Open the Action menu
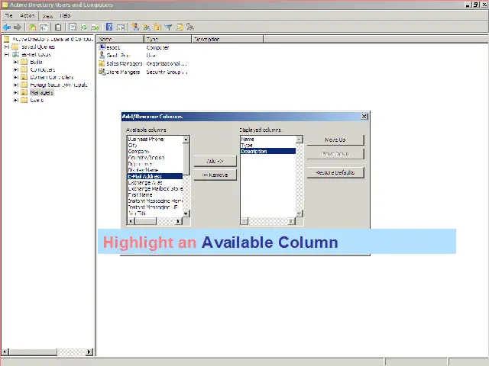489x366 pixels. tap(28, 15)
